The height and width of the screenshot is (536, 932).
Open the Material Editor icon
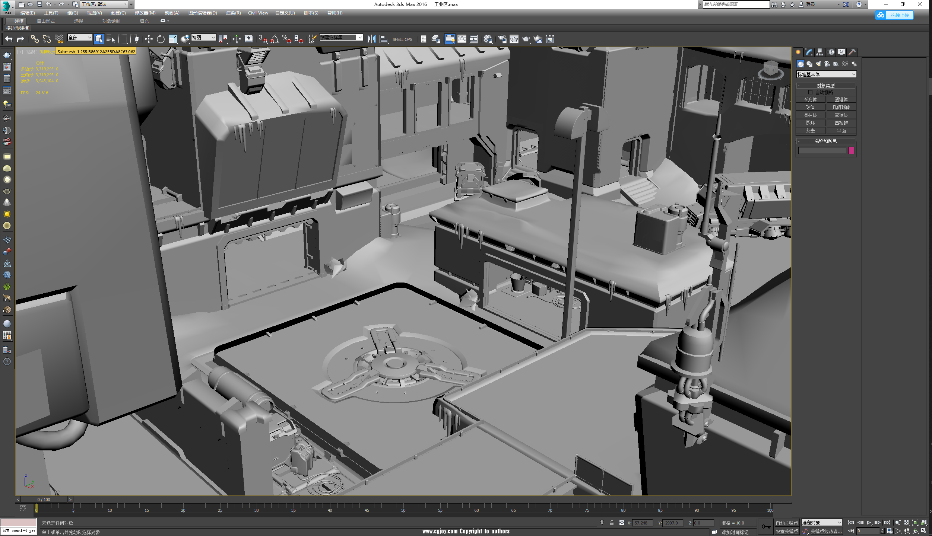pos(488,39)
